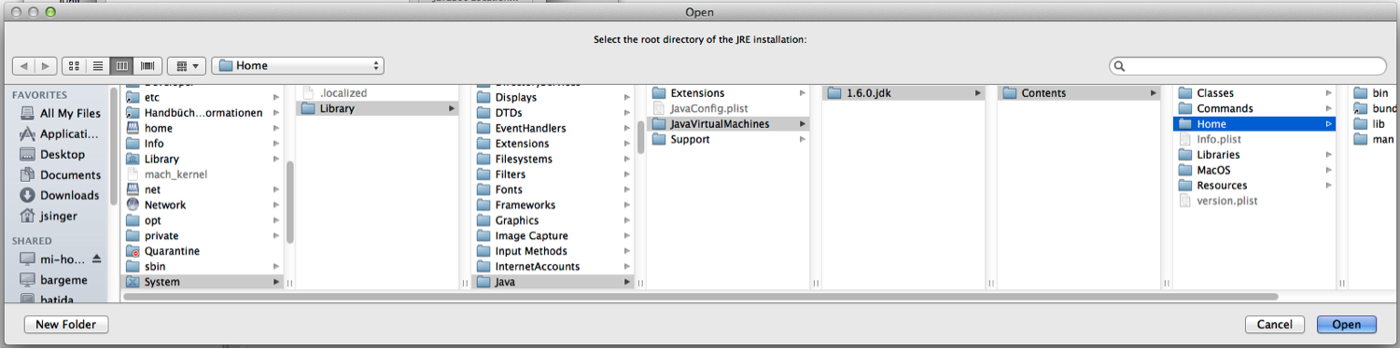Screen dimensions: 1400x349
Task: Select All My Files in sidebar
Action: 61,114
